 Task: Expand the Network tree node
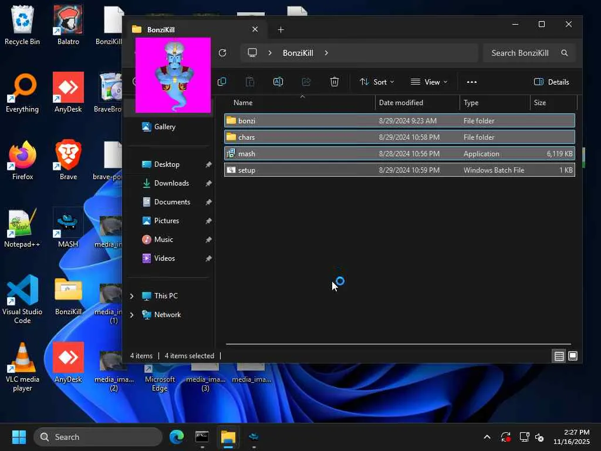pos(132,315)
